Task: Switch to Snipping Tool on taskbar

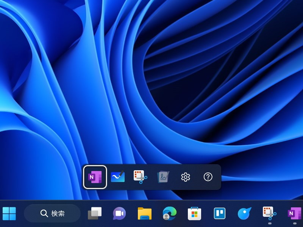Action: coord(270,213)
